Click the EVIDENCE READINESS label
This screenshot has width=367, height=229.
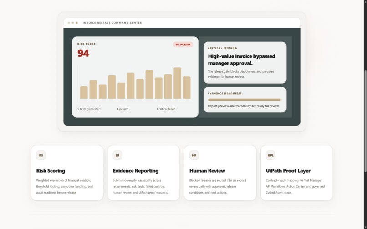pyautogui.click(x=224, y=93)
